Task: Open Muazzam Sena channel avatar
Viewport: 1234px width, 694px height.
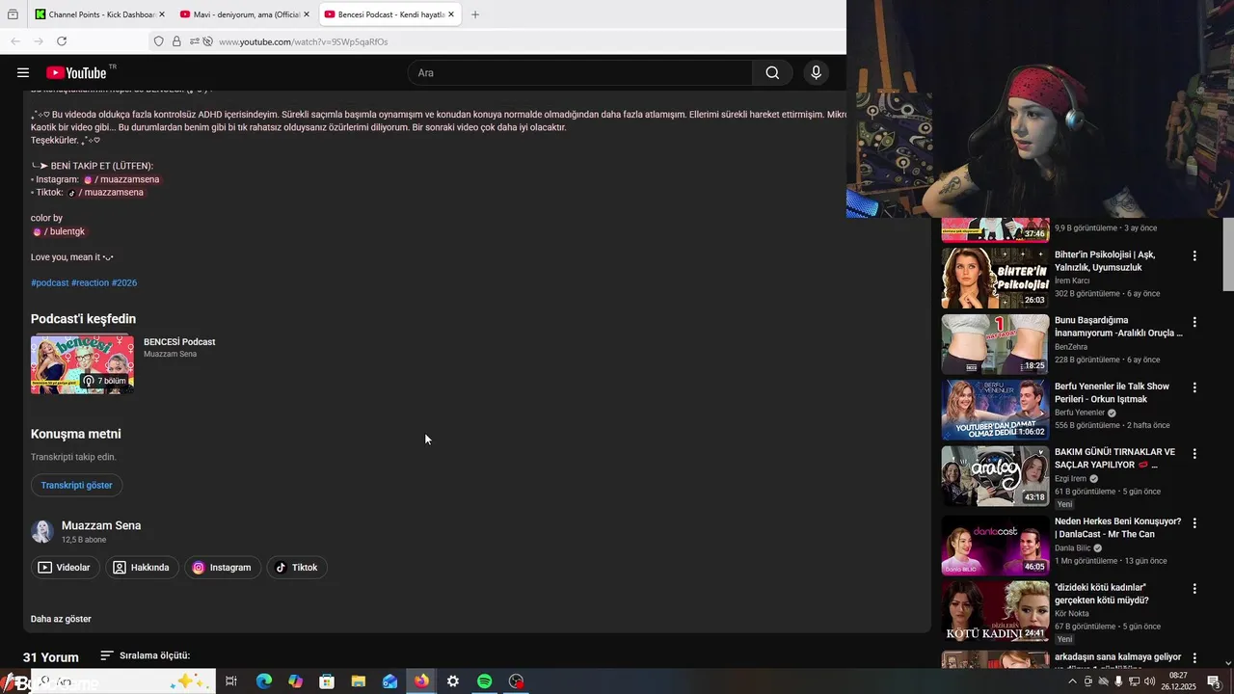Action: pyautogui.click(x=41, y=531)
